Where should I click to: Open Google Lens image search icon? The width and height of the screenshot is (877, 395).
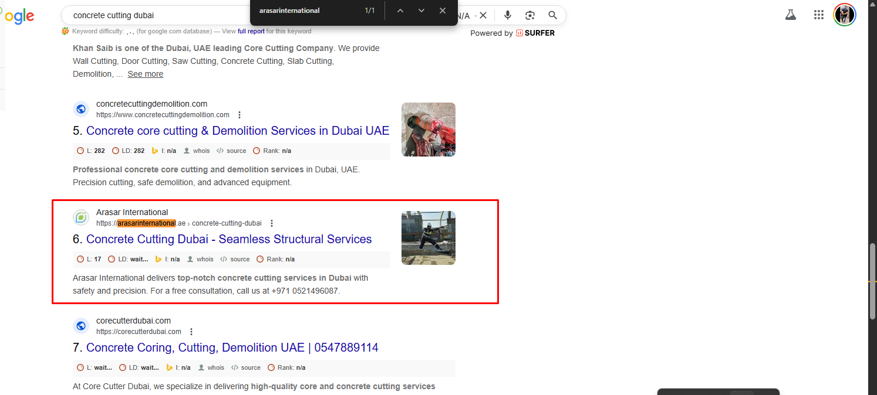[530, 15]
